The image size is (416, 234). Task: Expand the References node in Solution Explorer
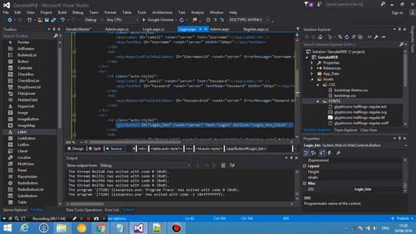pyautogui.click(x=312, y=68)
